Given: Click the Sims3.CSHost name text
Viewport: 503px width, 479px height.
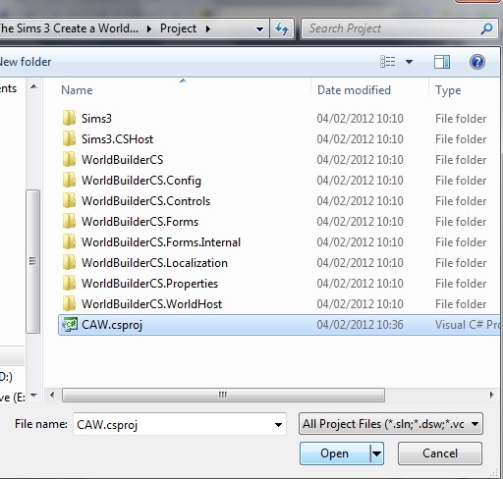Looking at the screenshot, I should coord(117,139).
